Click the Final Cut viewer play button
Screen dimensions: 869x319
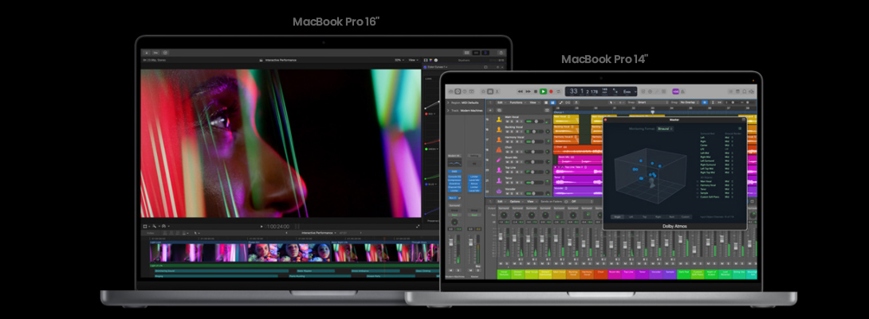tap(262, 226)
